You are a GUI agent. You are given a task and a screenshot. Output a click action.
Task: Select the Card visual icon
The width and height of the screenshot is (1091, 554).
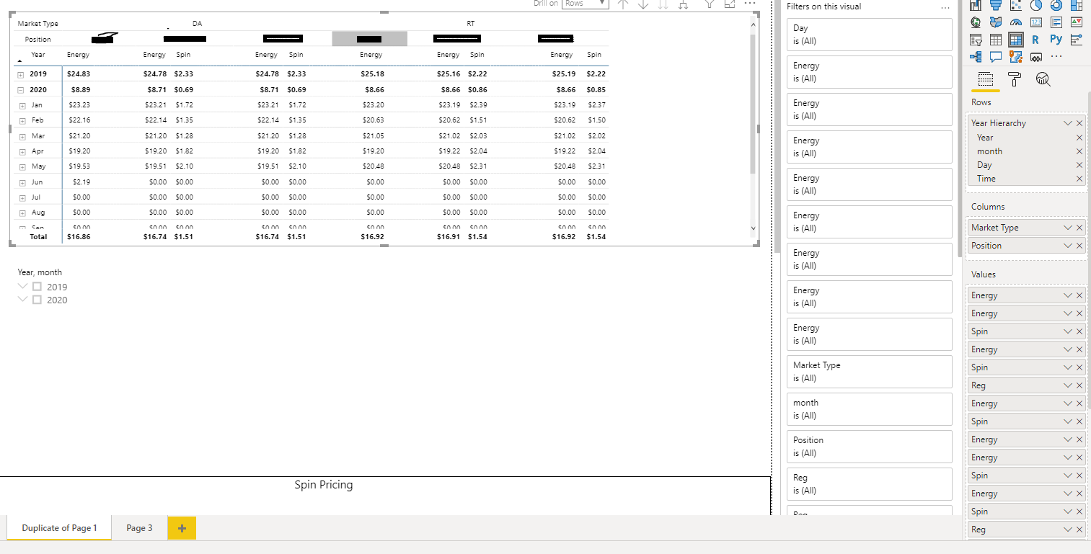(x=1036, y=22)
